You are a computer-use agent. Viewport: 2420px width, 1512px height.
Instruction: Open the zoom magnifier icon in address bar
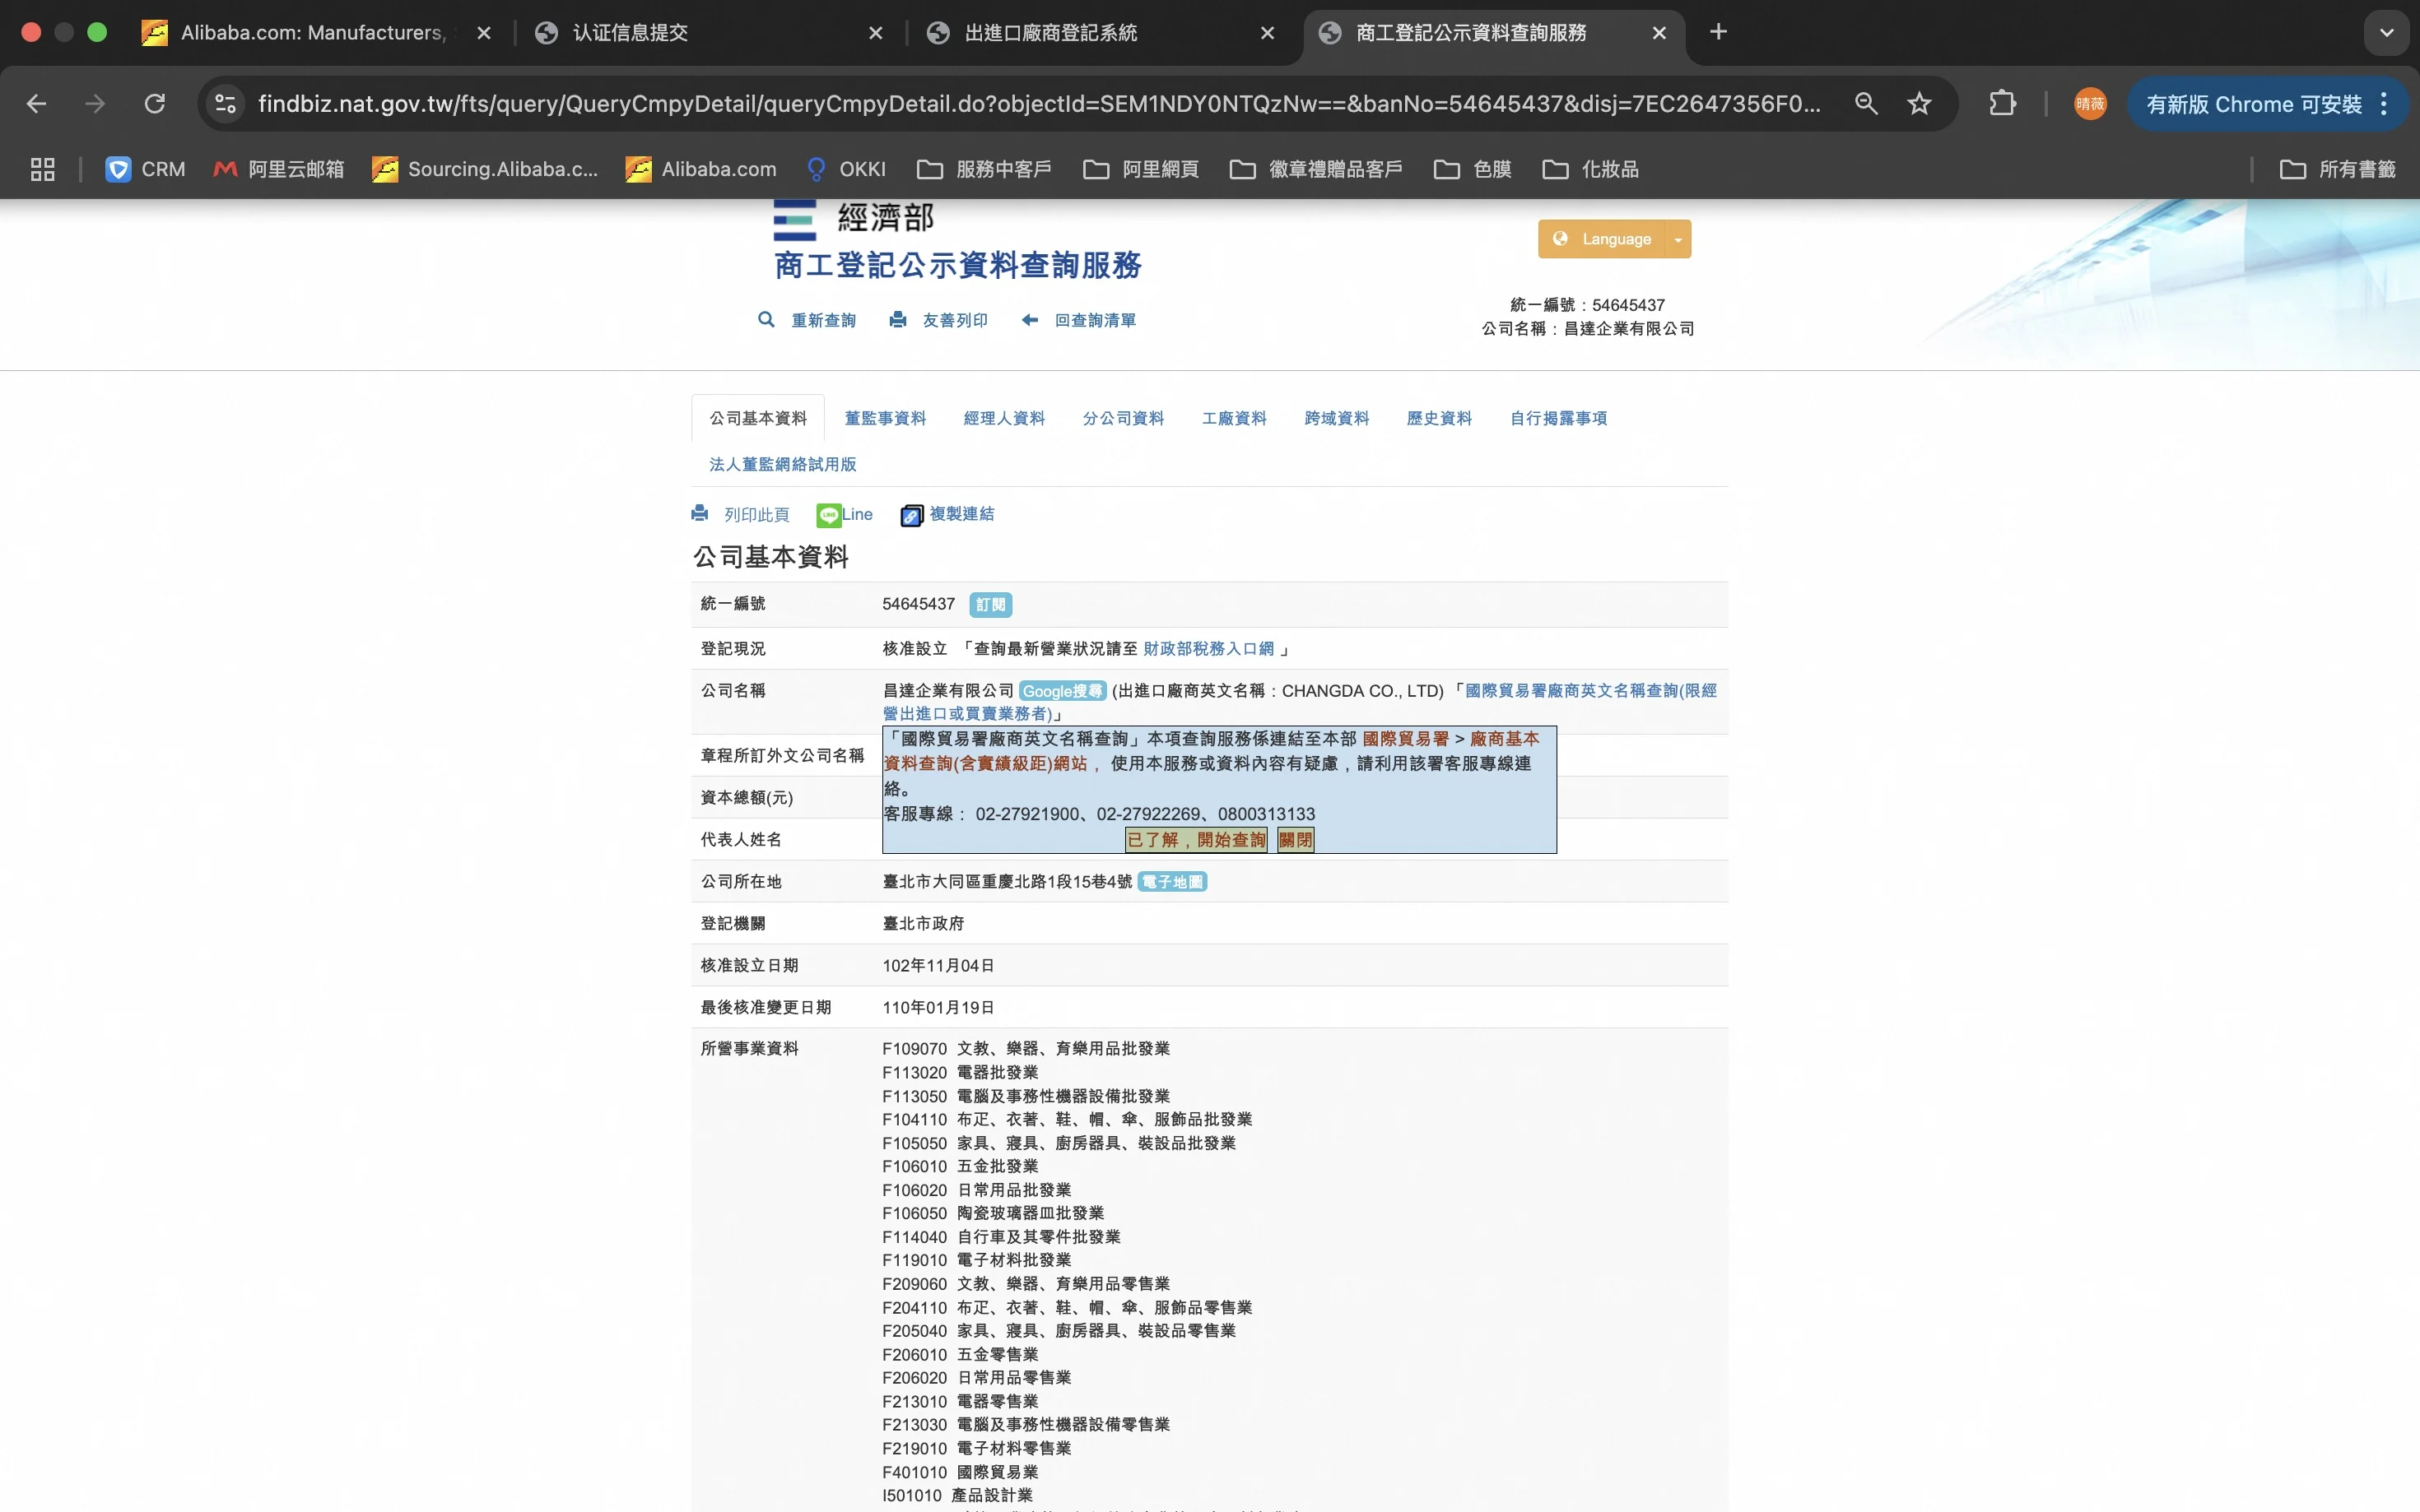1866,104
